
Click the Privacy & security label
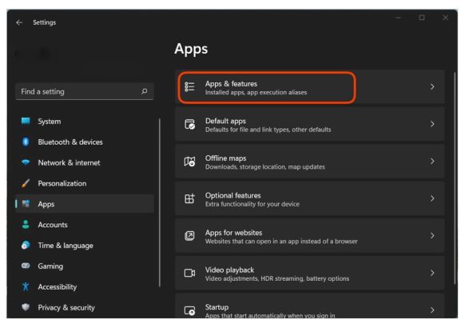(x=66, y=307)
